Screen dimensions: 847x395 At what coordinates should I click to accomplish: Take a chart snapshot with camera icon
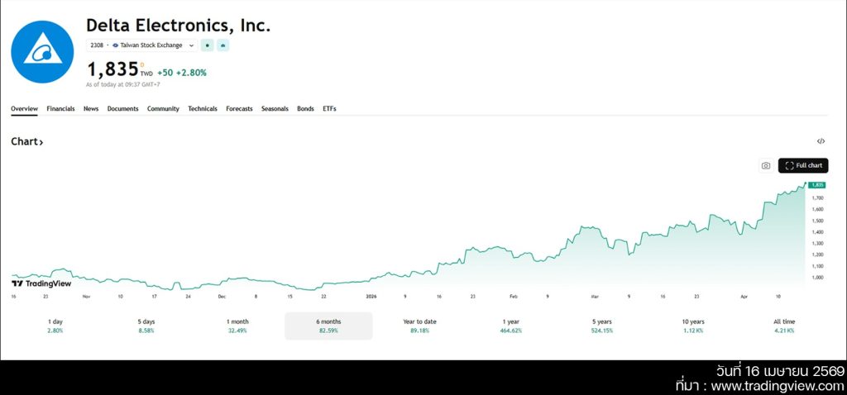coord(765,166)
